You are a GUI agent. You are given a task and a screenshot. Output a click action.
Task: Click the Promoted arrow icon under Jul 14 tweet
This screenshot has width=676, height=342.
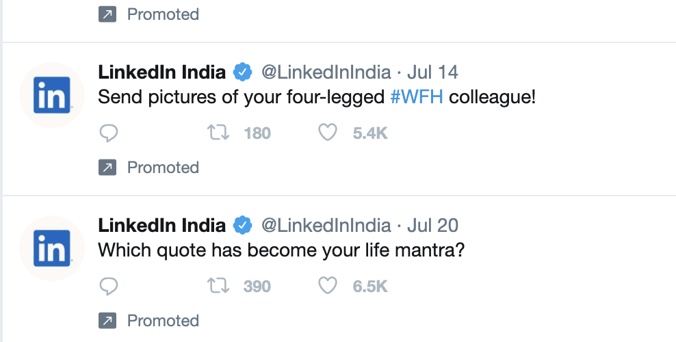click(107, 168)
